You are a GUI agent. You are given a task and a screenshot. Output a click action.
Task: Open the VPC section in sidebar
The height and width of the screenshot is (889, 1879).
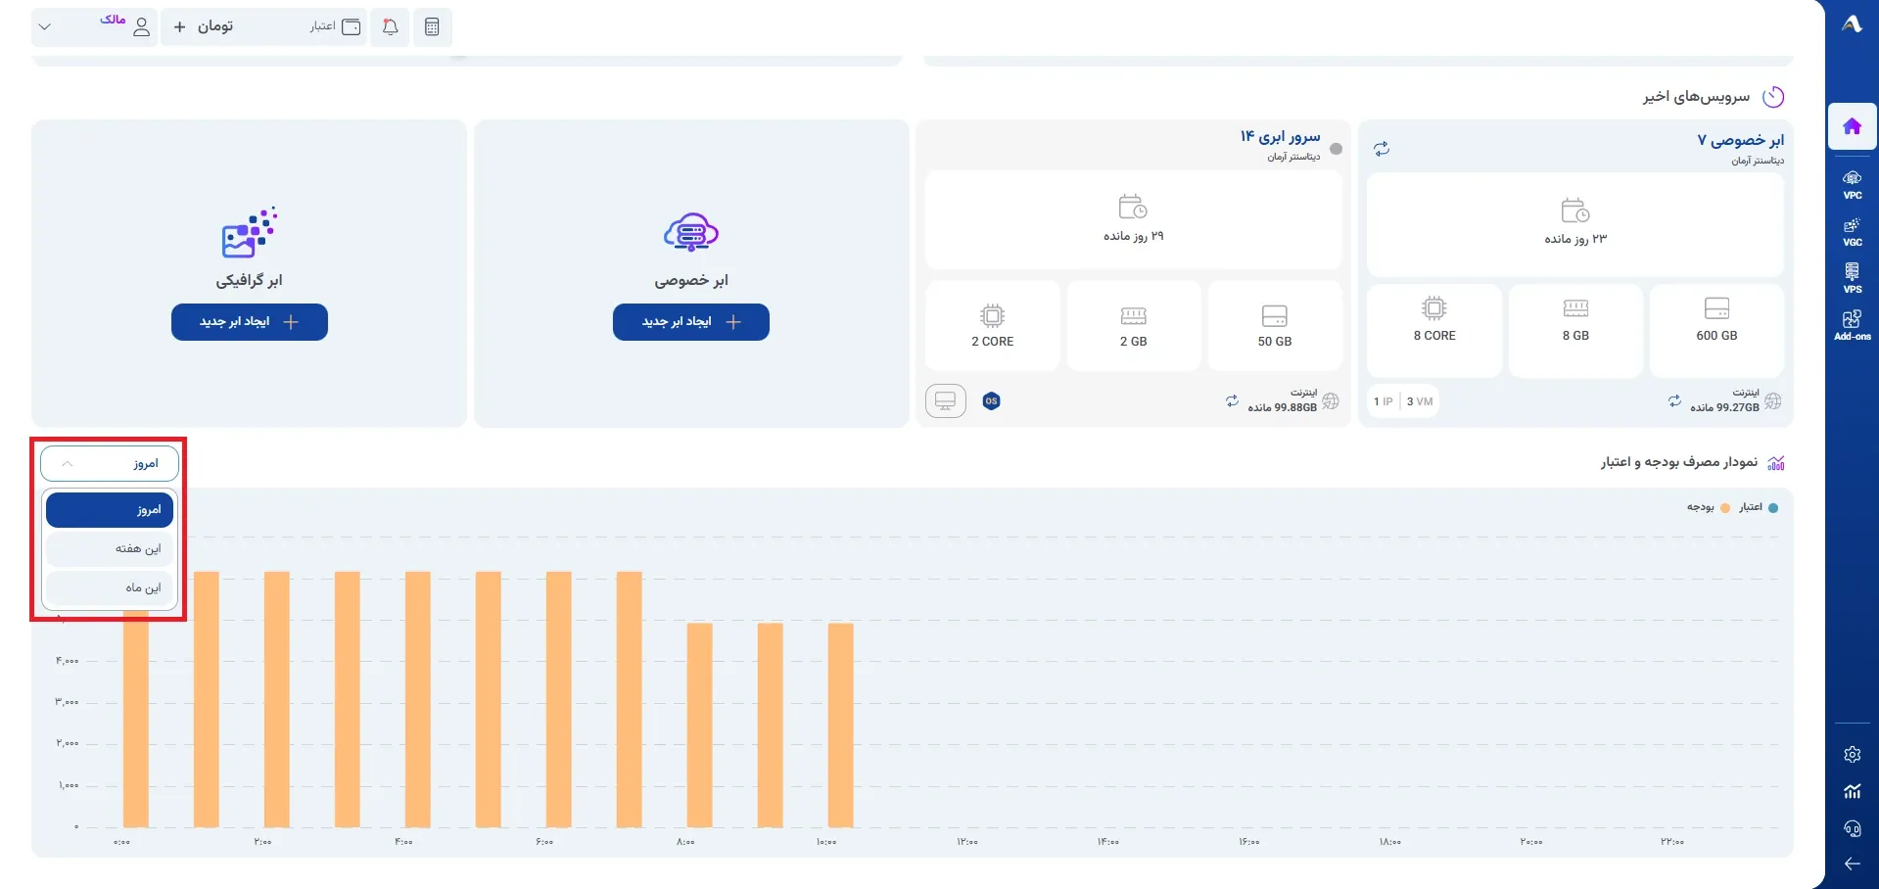(x=1852, y=184)
